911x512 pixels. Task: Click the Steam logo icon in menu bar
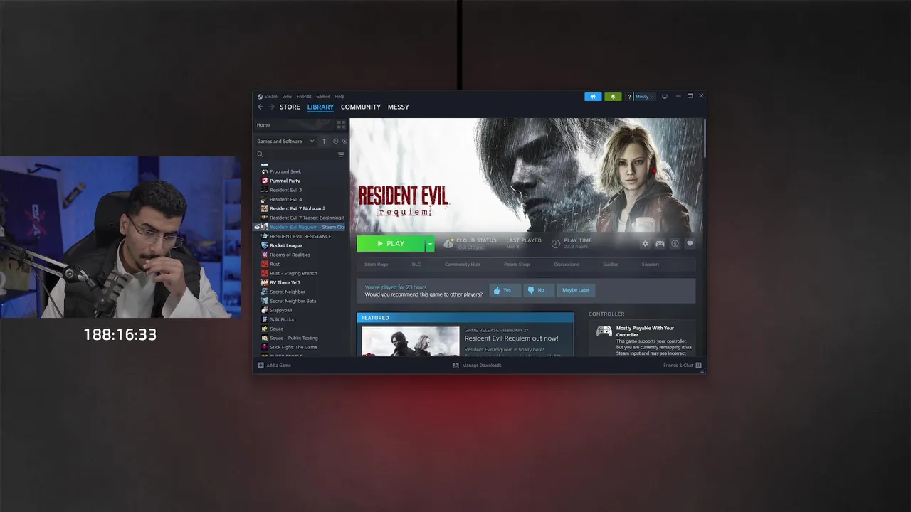click(260, 97)
